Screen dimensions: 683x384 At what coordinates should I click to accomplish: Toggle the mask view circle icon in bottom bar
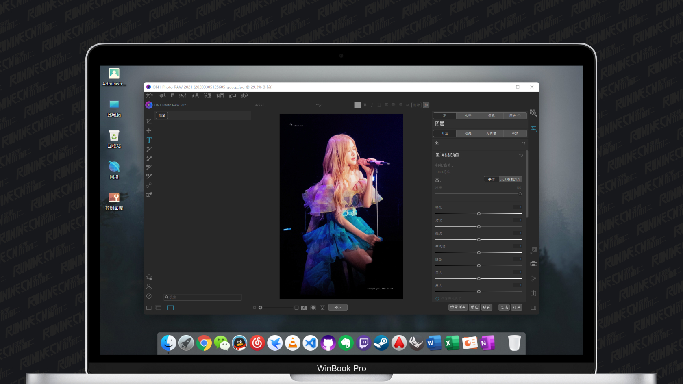pos(313,308)
